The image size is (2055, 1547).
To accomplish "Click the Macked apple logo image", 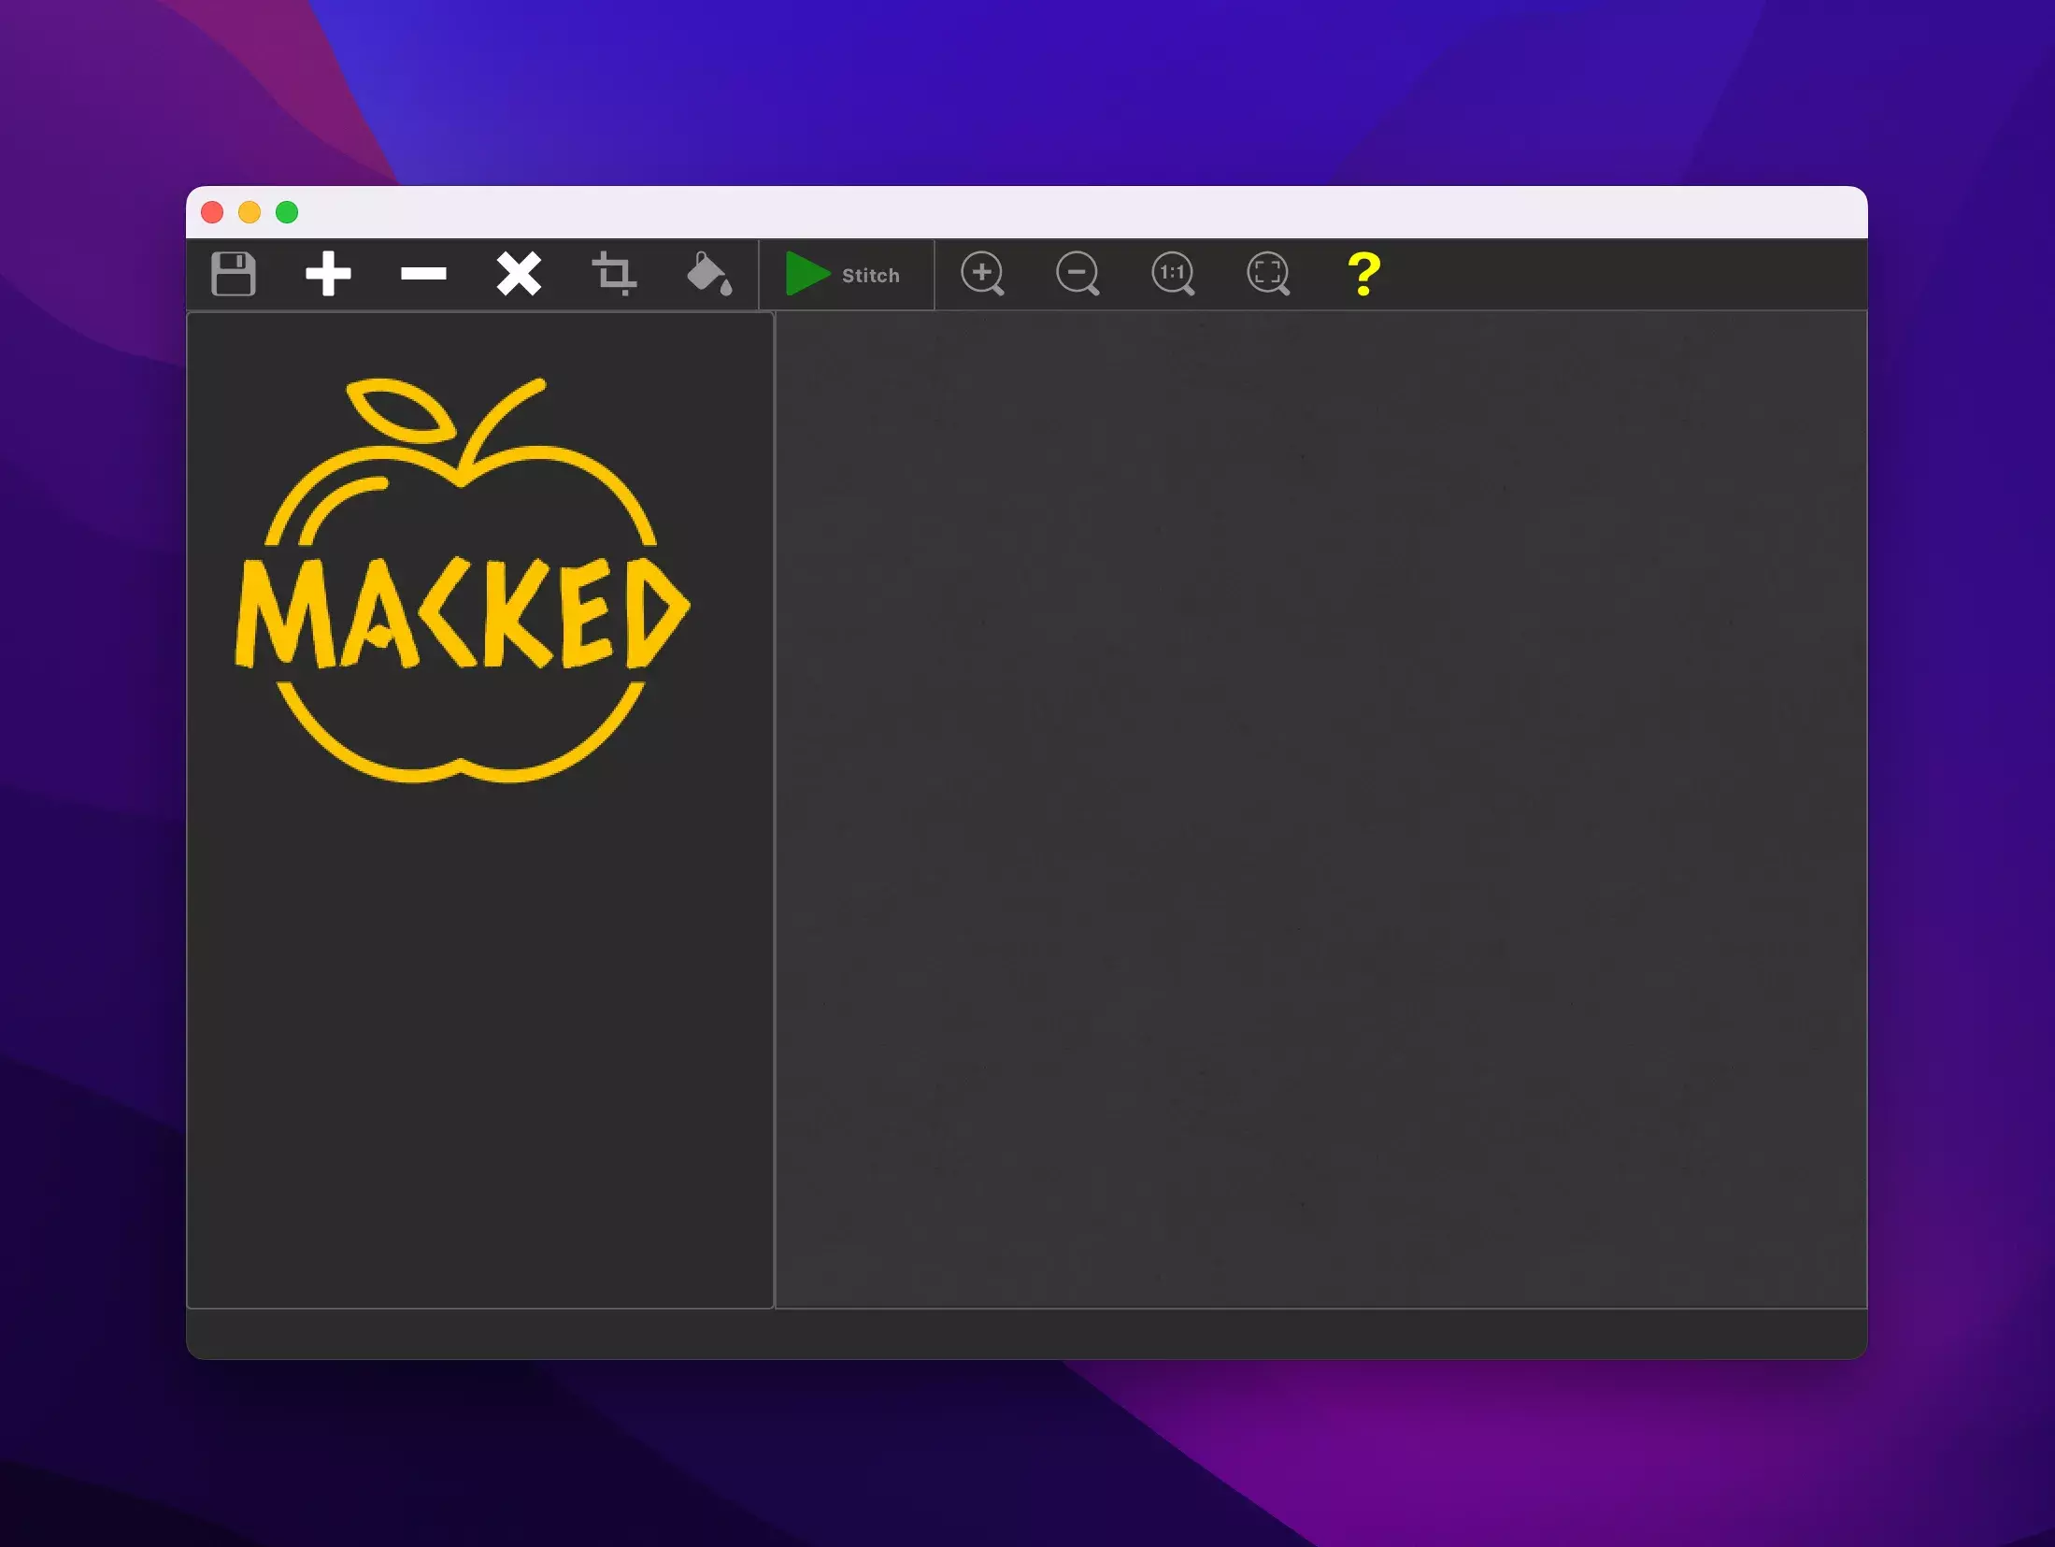I will point(462,580).
